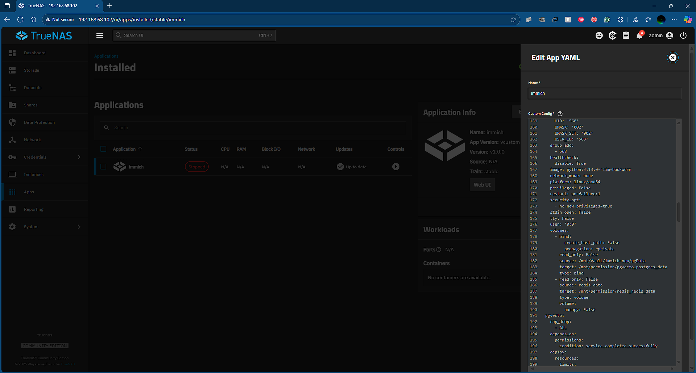
Task: Click line 167 image python text
Action: tap(591, 169)
